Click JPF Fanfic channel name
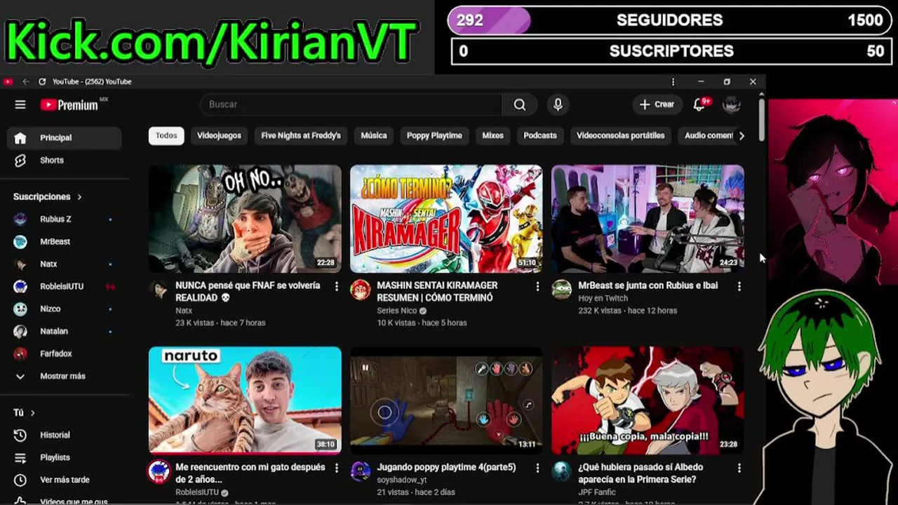Image resolution: width=898 pixels, height=505 pixels. click(596, 492)
